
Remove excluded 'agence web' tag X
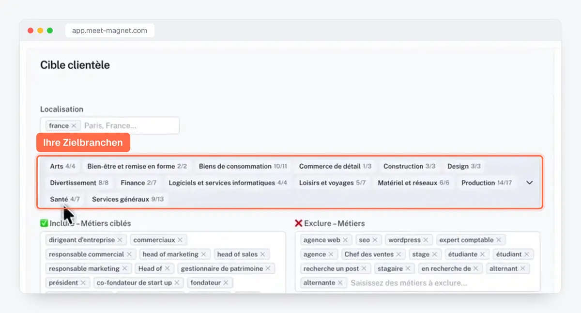pos(345,240)
